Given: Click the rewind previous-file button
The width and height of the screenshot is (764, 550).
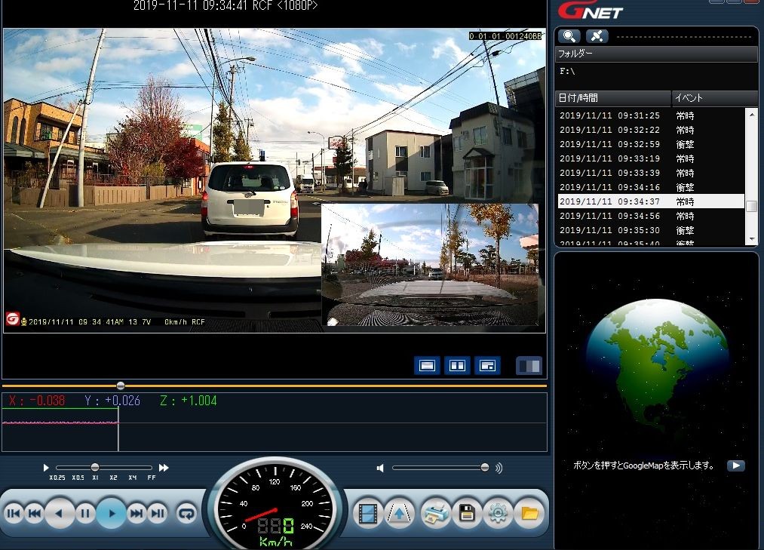Looking at the screenshot, I should pyautogui.click(x=35, y=513).
